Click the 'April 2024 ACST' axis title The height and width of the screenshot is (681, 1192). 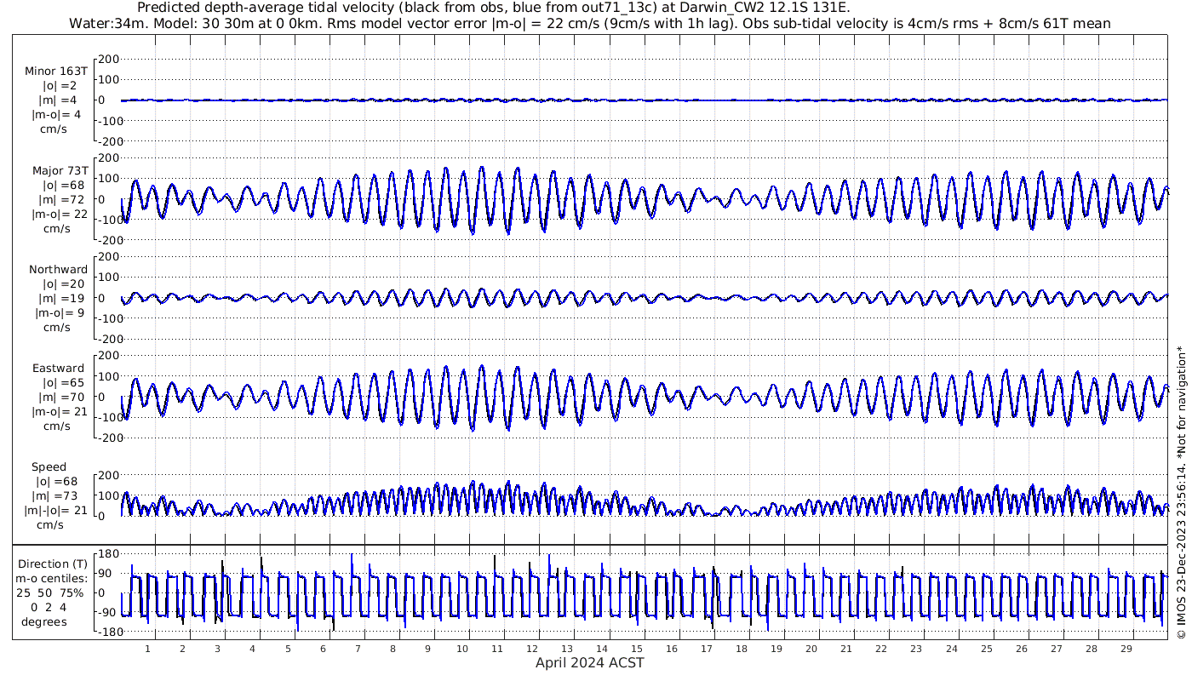pos(589,663)
